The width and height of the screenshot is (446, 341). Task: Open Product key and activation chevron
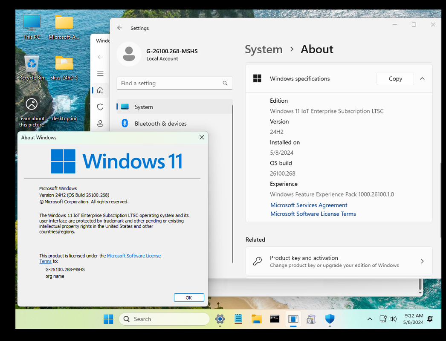coord(422,261)
